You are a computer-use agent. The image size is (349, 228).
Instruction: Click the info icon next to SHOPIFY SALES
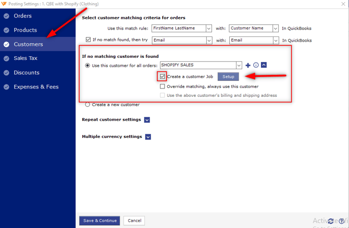(x=256, y=65)
